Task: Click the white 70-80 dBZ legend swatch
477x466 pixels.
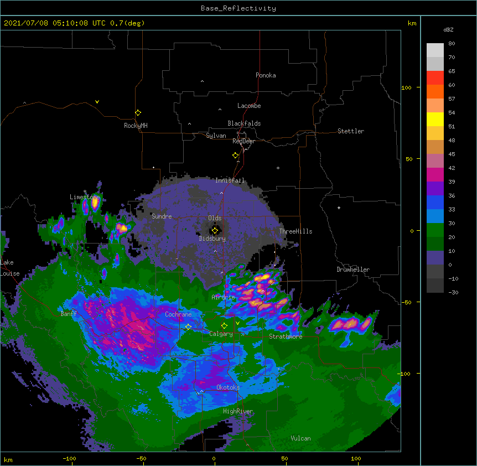Action: click(x=435, y=50)
